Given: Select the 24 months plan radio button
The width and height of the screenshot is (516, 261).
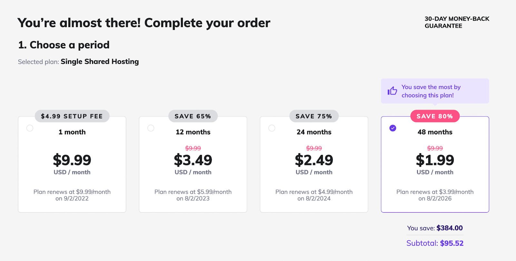Looking at the screenshot, I should (272, 128).
